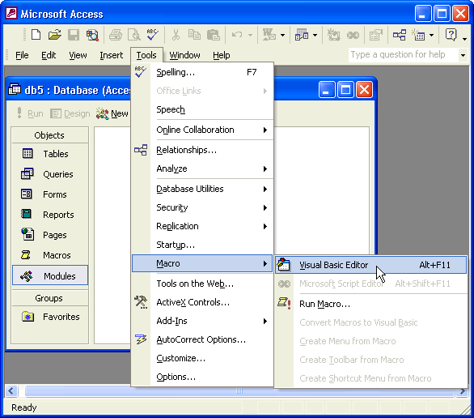Select Pages in Objects pane
Screen dimensions: 474x418
pyautogui.click(x=50, y=235)
